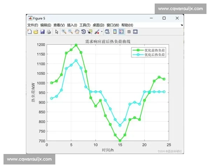Click legend entry 优化后热负荷
Image resolution: width=210 pixels, height=168 pixels.
[155, 55]
